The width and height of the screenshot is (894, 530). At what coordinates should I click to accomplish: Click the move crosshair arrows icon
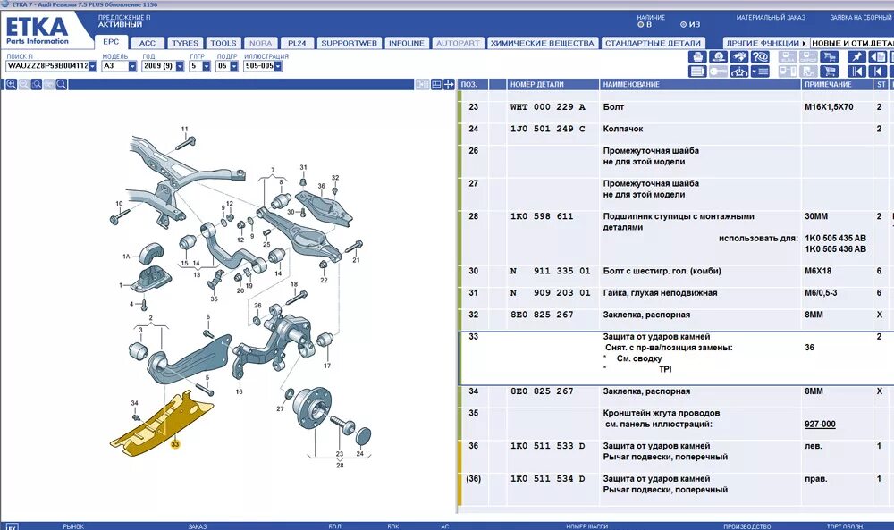click(450, 84)
